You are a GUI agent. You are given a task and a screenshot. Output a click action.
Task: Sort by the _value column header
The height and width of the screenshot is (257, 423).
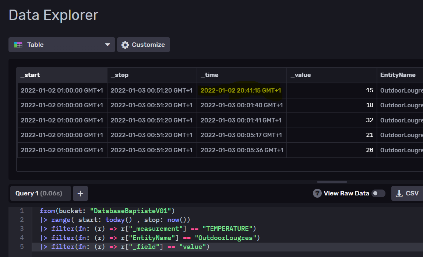[x=332, y=75]
